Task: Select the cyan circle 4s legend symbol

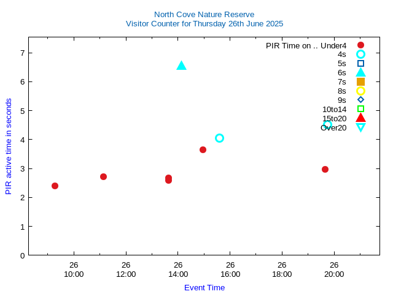Action: pos(360,55)
